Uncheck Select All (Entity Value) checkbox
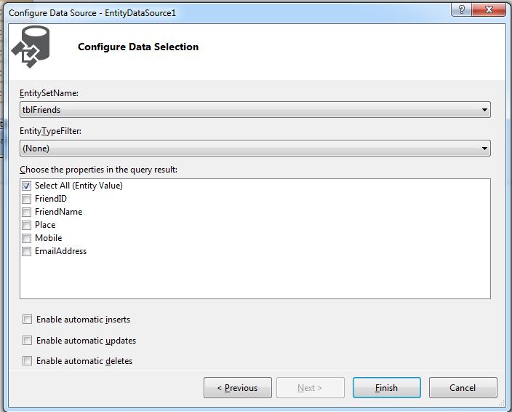 pyautogui.click(x=26, y=186)
